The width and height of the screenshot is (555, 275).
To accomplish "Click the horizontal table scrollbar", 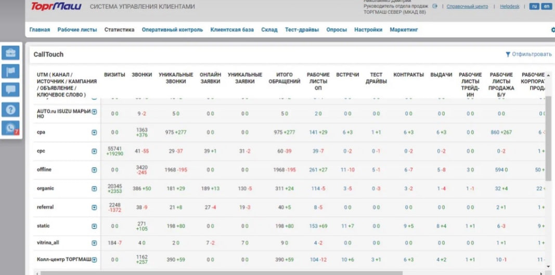I will click(x=221, y=273).
